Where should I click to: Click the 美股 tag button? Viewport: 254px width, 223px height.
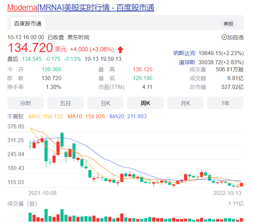point(228,24)
